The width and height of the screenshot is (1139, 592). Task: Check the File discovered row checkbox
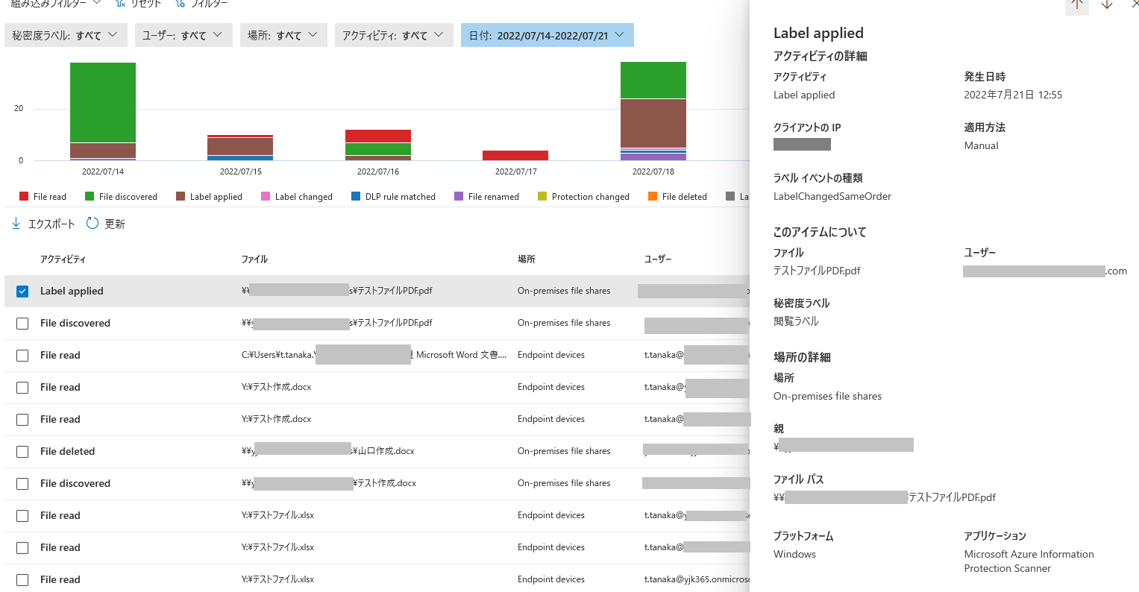coord(22,324)
